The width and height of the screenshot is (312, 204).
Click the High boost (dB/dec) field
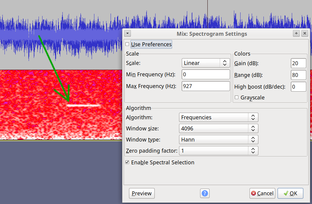tap(298, 87)
